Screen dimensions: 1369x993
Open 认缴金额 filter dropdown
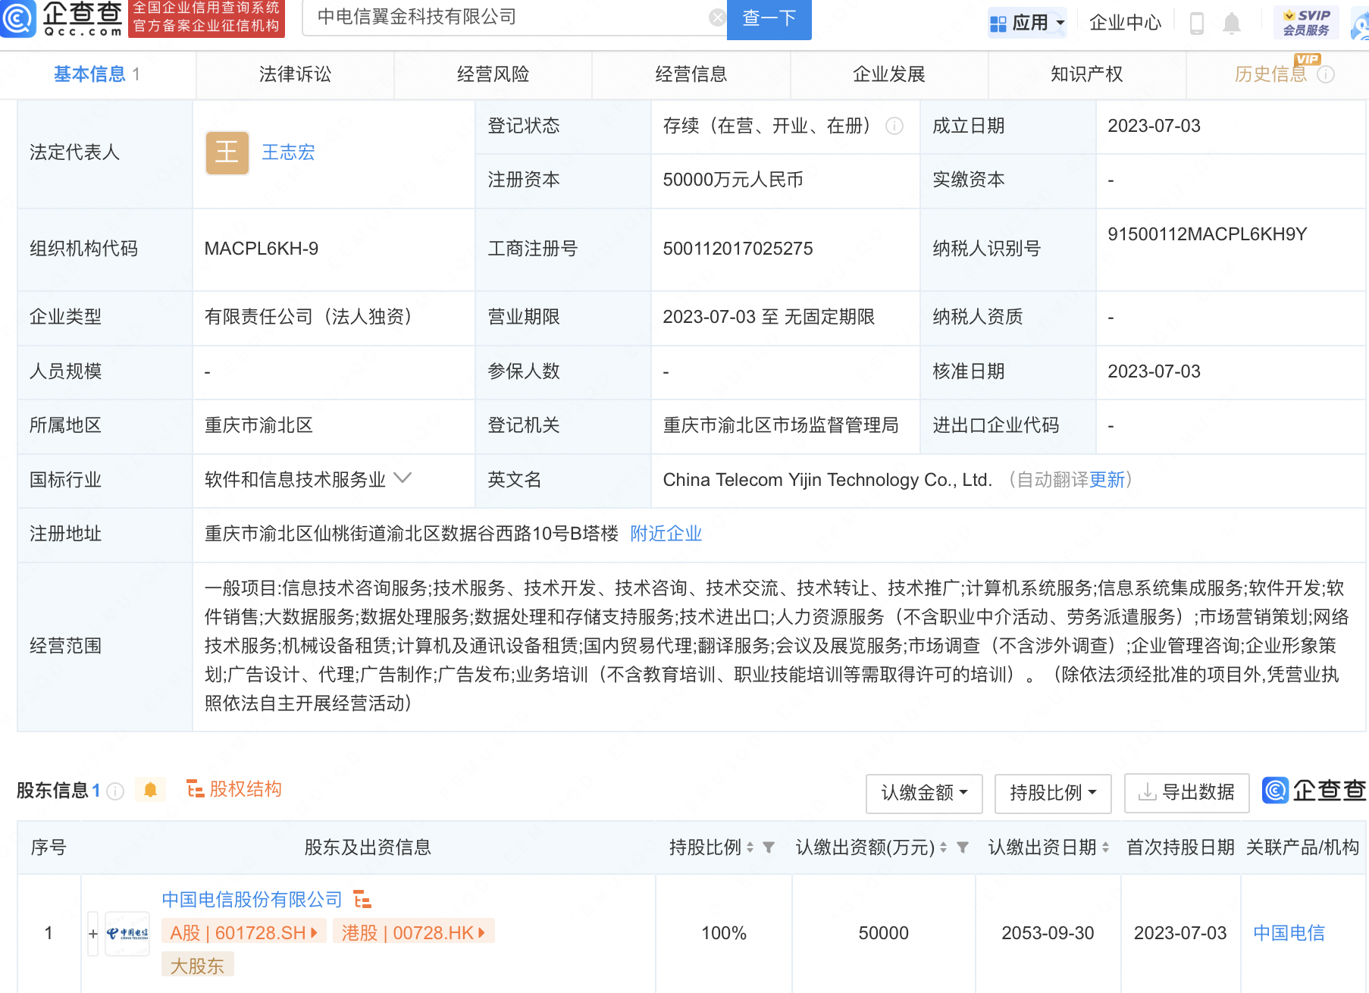[x=924, y=793]
